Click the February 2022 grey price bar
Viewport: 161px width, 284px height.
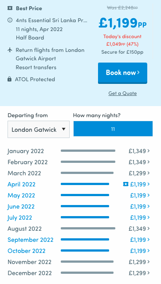pyautogui.click(x=88, y=162)
